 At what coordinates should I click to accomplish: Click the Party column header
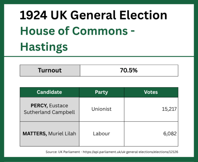tap(102, 92)
